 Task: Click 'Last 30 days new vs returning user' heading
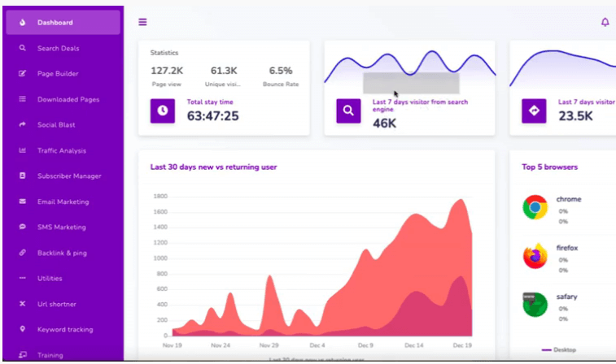click(214, 167)
